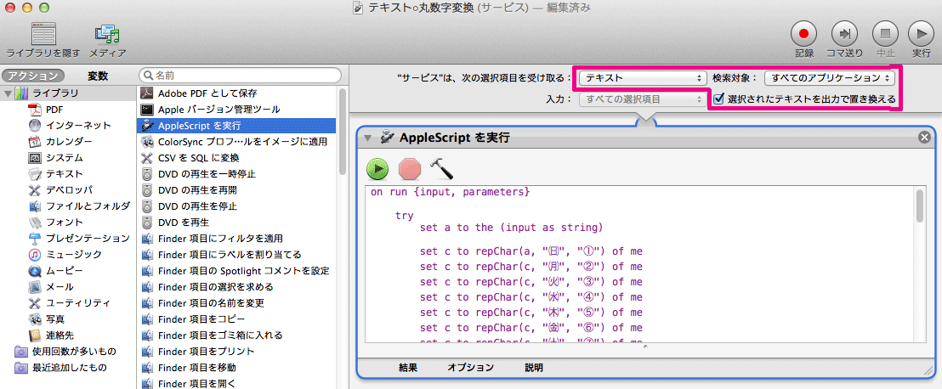Select the ムービー category icon
942x389 pixels.
click(35, 270)
